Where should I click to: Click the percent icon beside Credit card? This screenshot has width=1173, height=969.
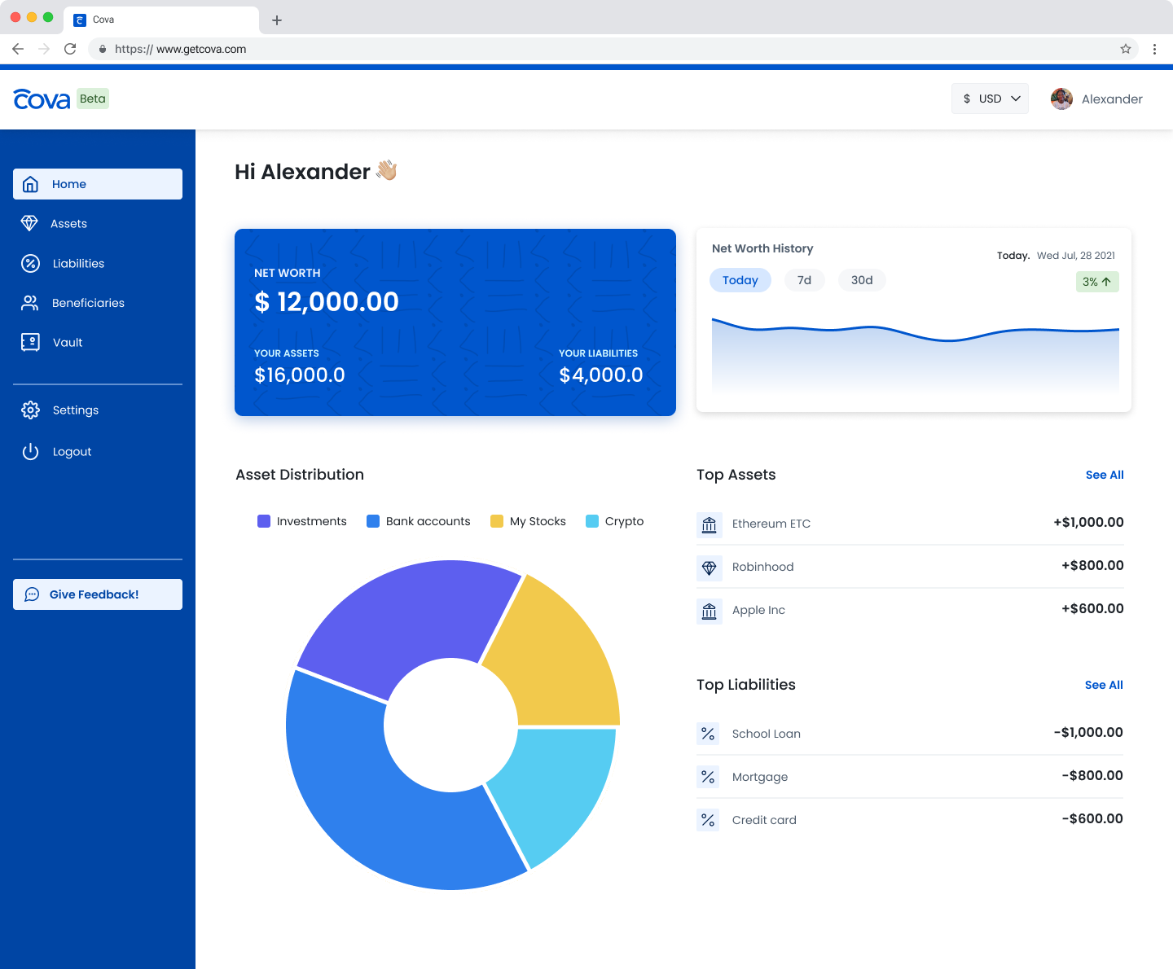click(x=708, y=820)
